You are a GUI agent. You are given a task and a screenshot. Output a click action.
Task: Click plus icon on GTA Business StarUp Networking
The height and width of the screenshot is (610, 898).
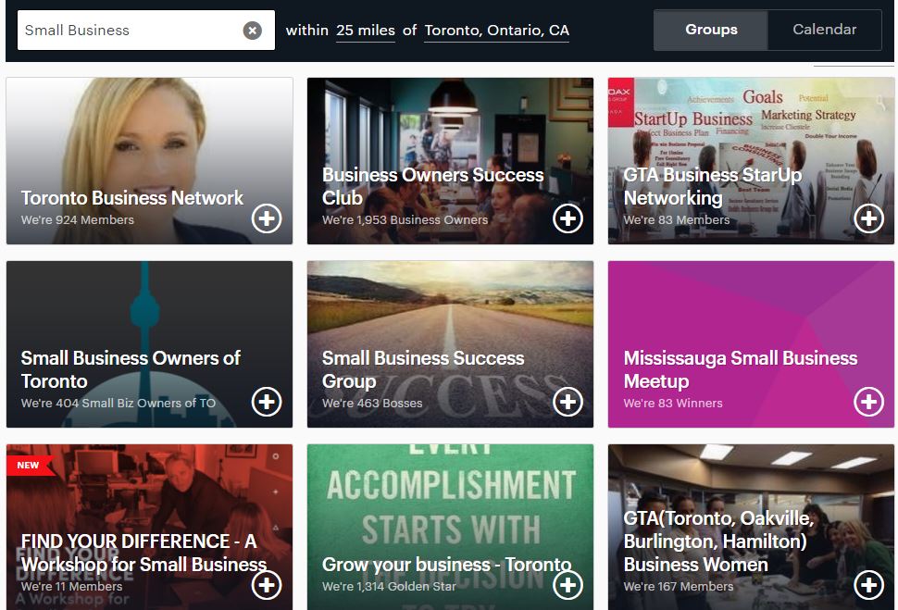pos(868,218)
